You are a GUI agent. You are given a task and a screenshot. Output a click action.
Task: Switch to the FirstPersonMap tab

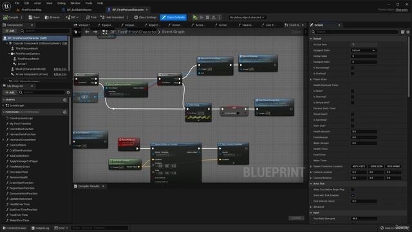(31, 10)
